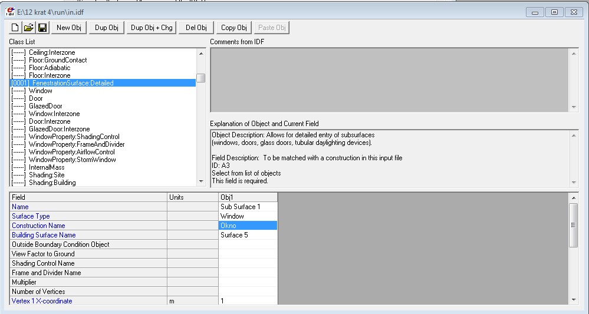Select Floor:Adiabatic in the Class List

point(103,68)
